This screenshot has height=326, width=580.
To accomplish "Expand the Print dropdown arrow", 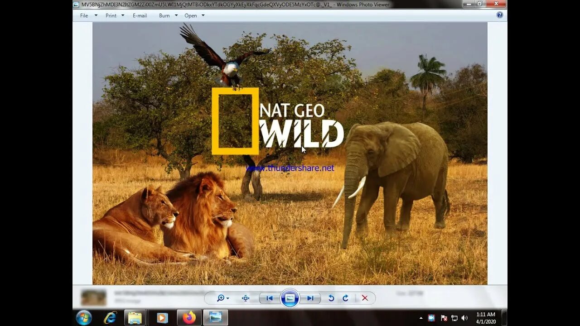I will pyautogui.click(x=122, y=15).
